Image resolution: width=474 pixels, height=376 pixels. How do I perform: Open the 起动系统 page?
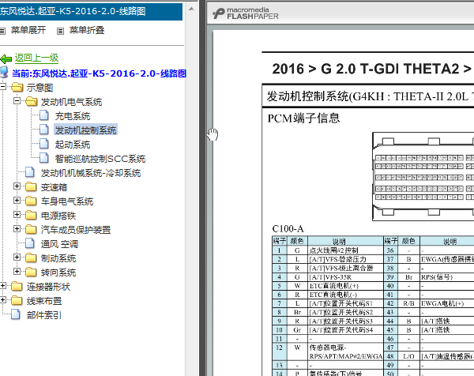tap(73, 145)
